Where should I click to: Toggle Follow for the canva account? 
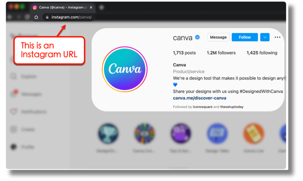244,37
